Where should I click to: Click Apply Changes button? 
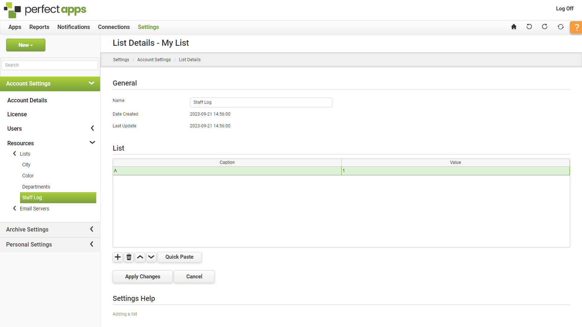[x=143, y=277]
